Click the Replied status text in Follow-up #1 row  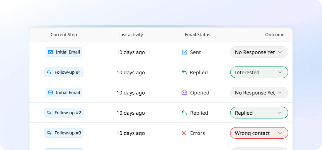199,72
